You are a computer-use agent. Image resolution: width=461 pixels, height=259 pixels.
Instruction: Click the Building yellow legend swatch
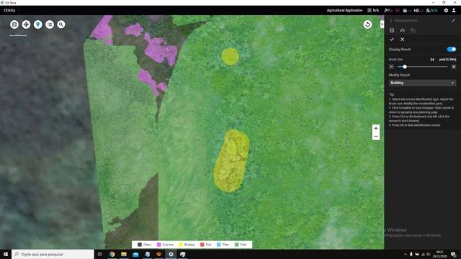point(181,245)
